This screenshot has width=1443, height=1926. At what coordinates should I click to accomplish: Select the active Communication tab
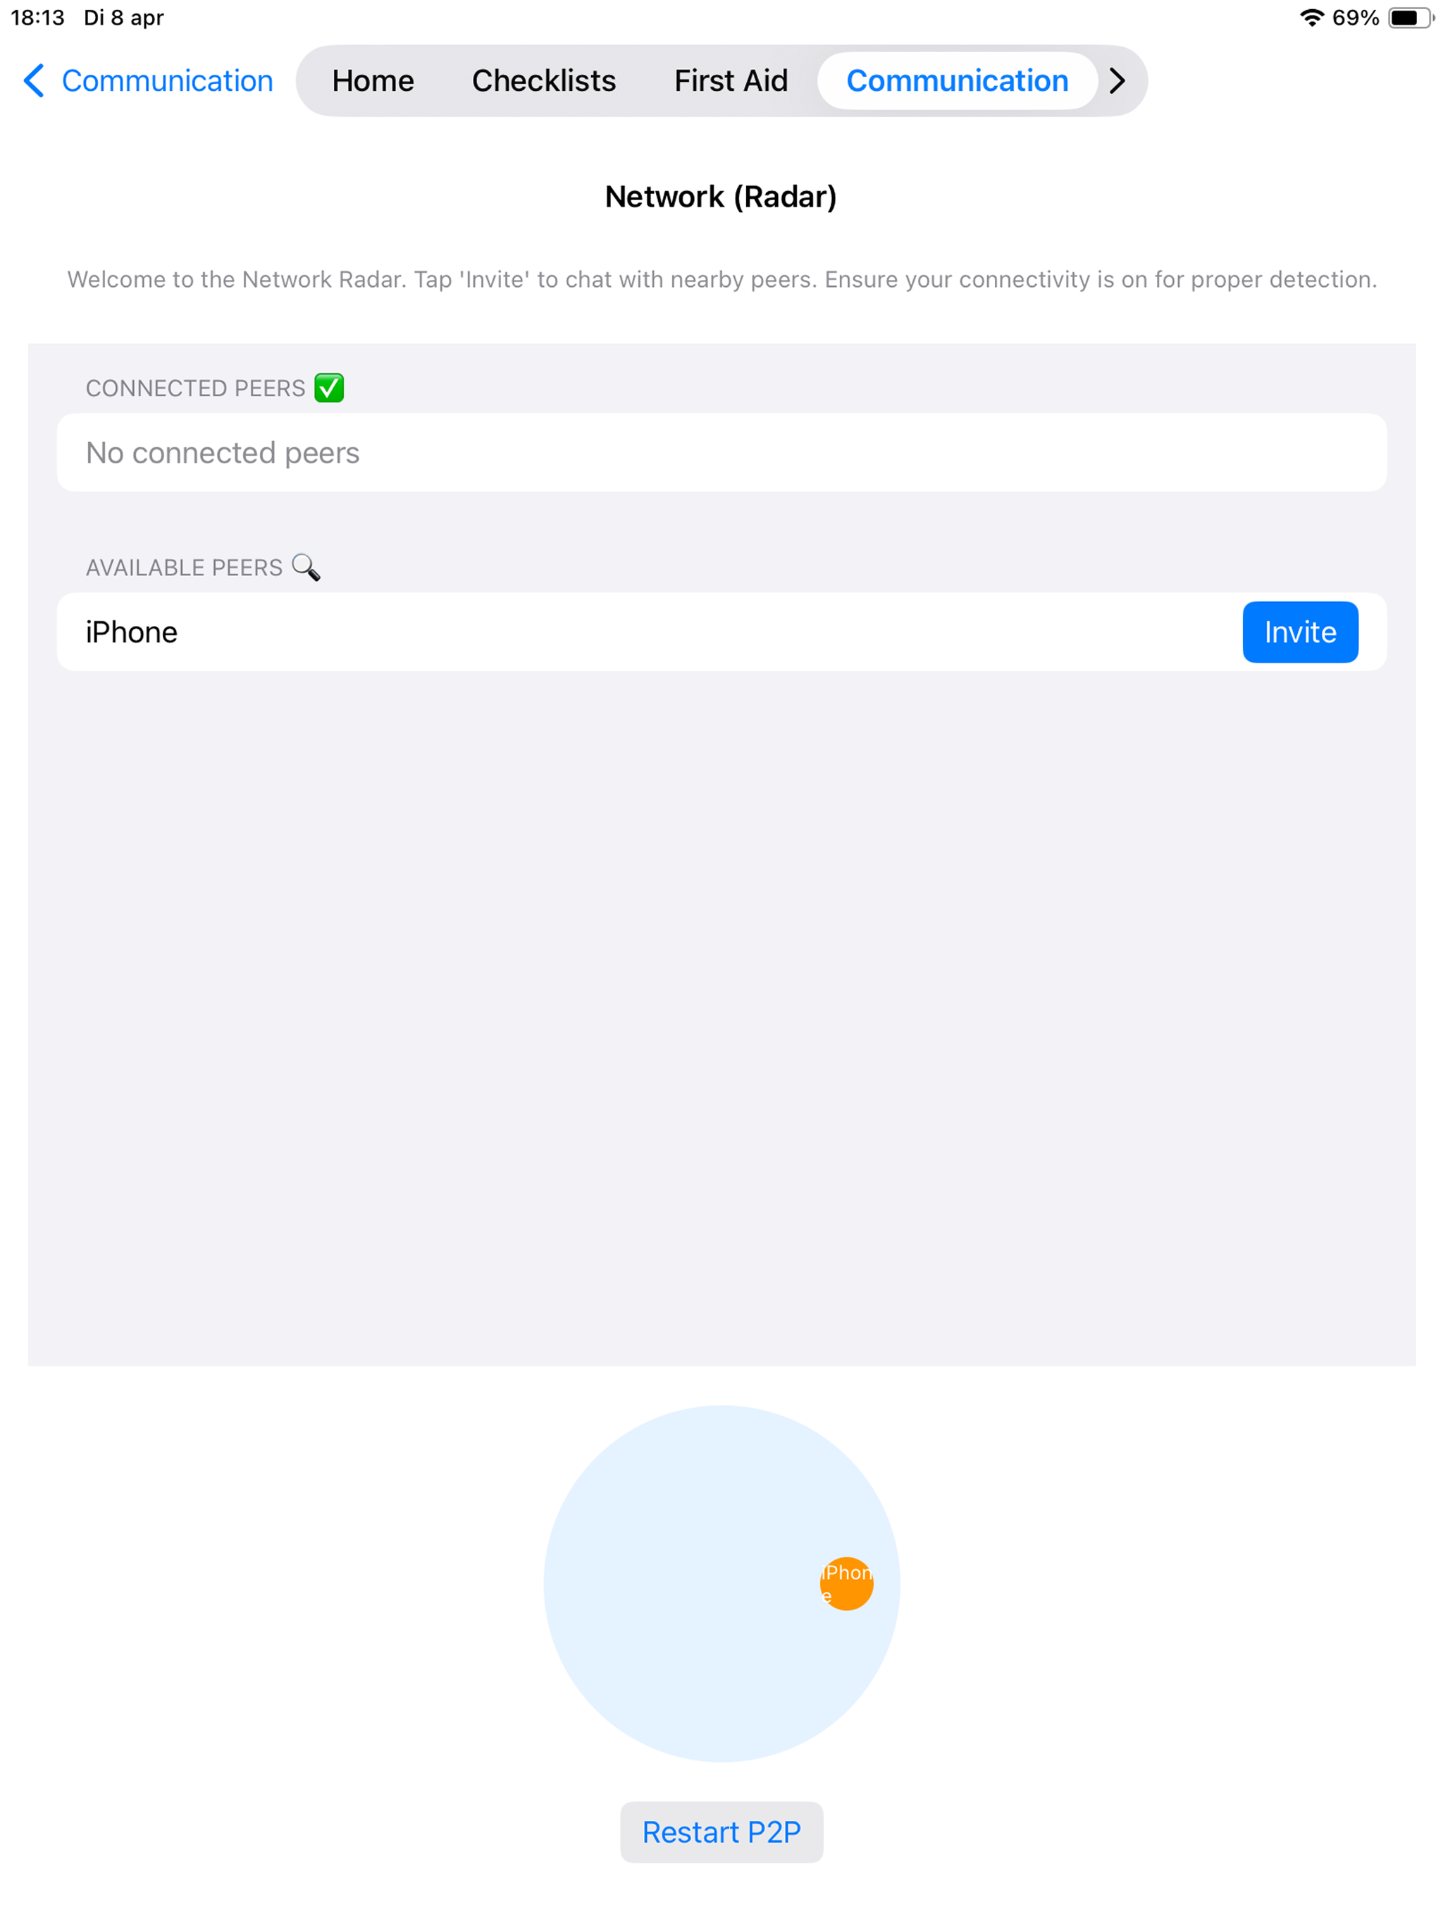(957, 81)
